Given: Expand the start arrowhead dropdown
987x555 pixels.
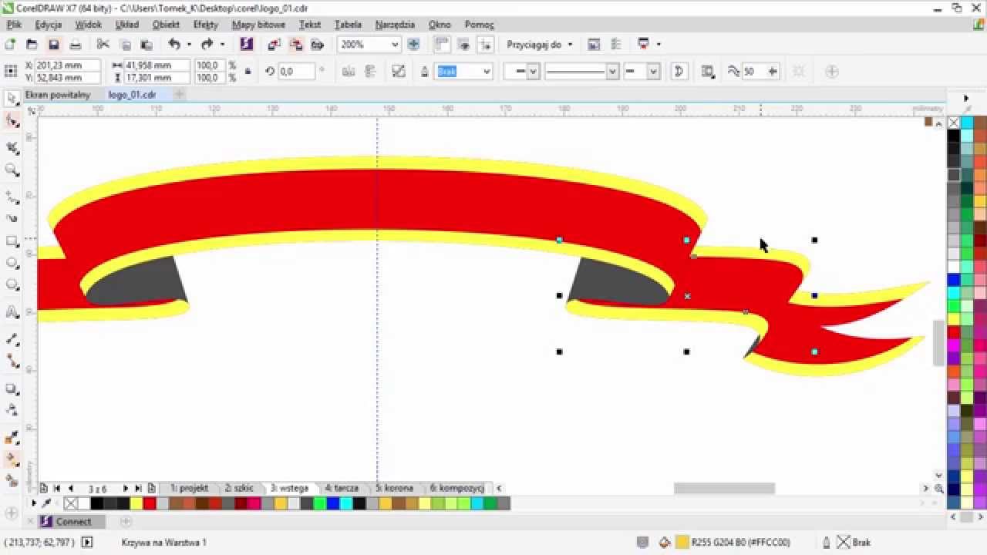Looking at the screenshot, I should pyautogui.click(x=533, y=72).
